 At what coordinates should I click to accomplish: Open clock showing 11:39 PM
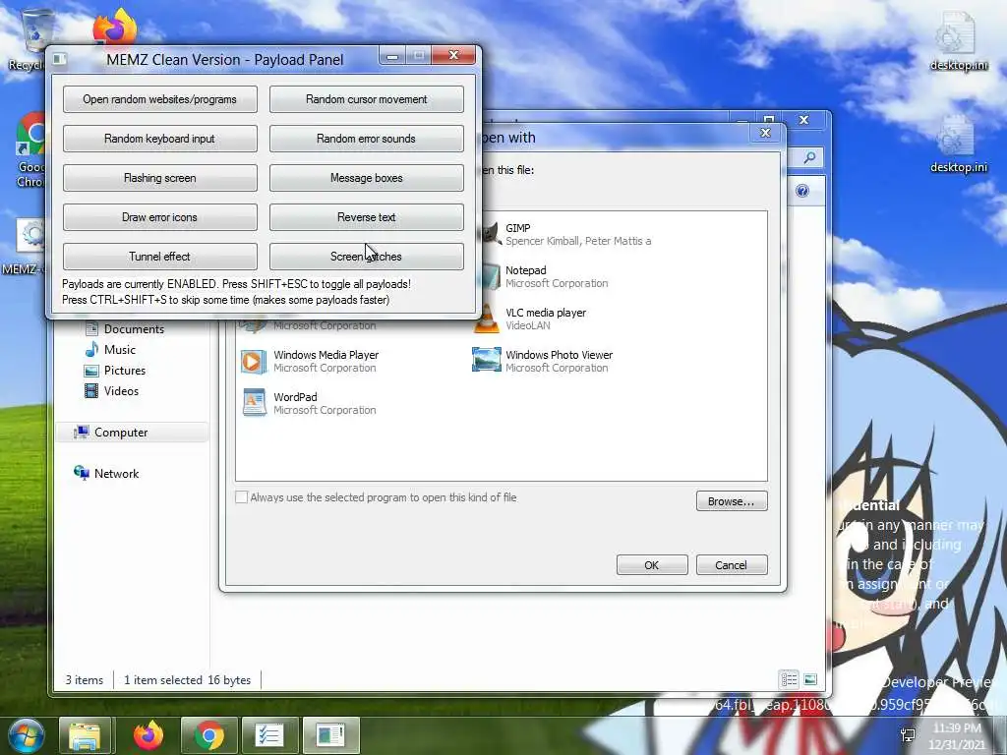coord(957,735)
